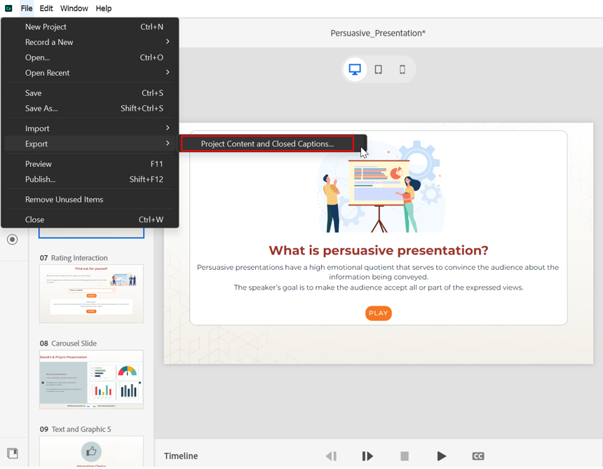Click the Play icon in the timeline controls
The width and height of the screenshot is (603, 469).
[x=442, y=456]
